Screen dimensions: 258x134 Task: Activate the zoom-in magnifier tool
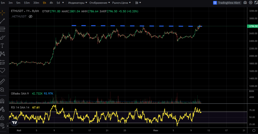click(2, 90)
